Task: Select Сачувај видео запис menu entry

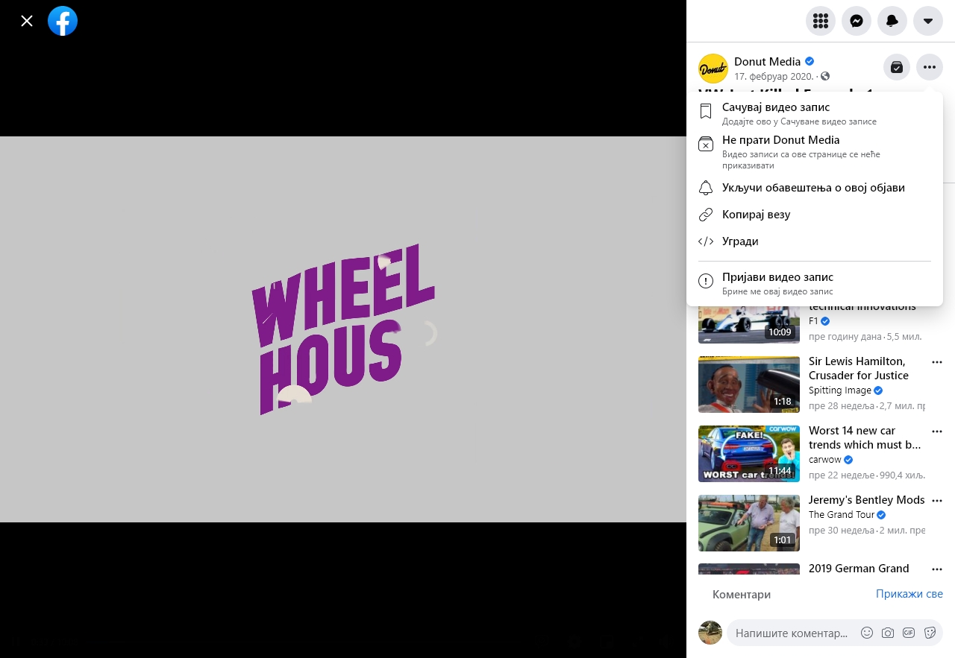Action: click(x=815, y=113)
